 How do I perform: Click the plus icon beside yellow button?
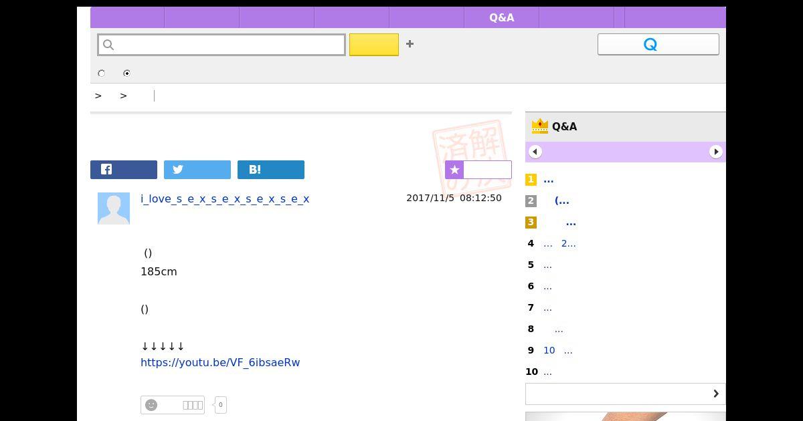pyautogui.click(x=410, y=44)
